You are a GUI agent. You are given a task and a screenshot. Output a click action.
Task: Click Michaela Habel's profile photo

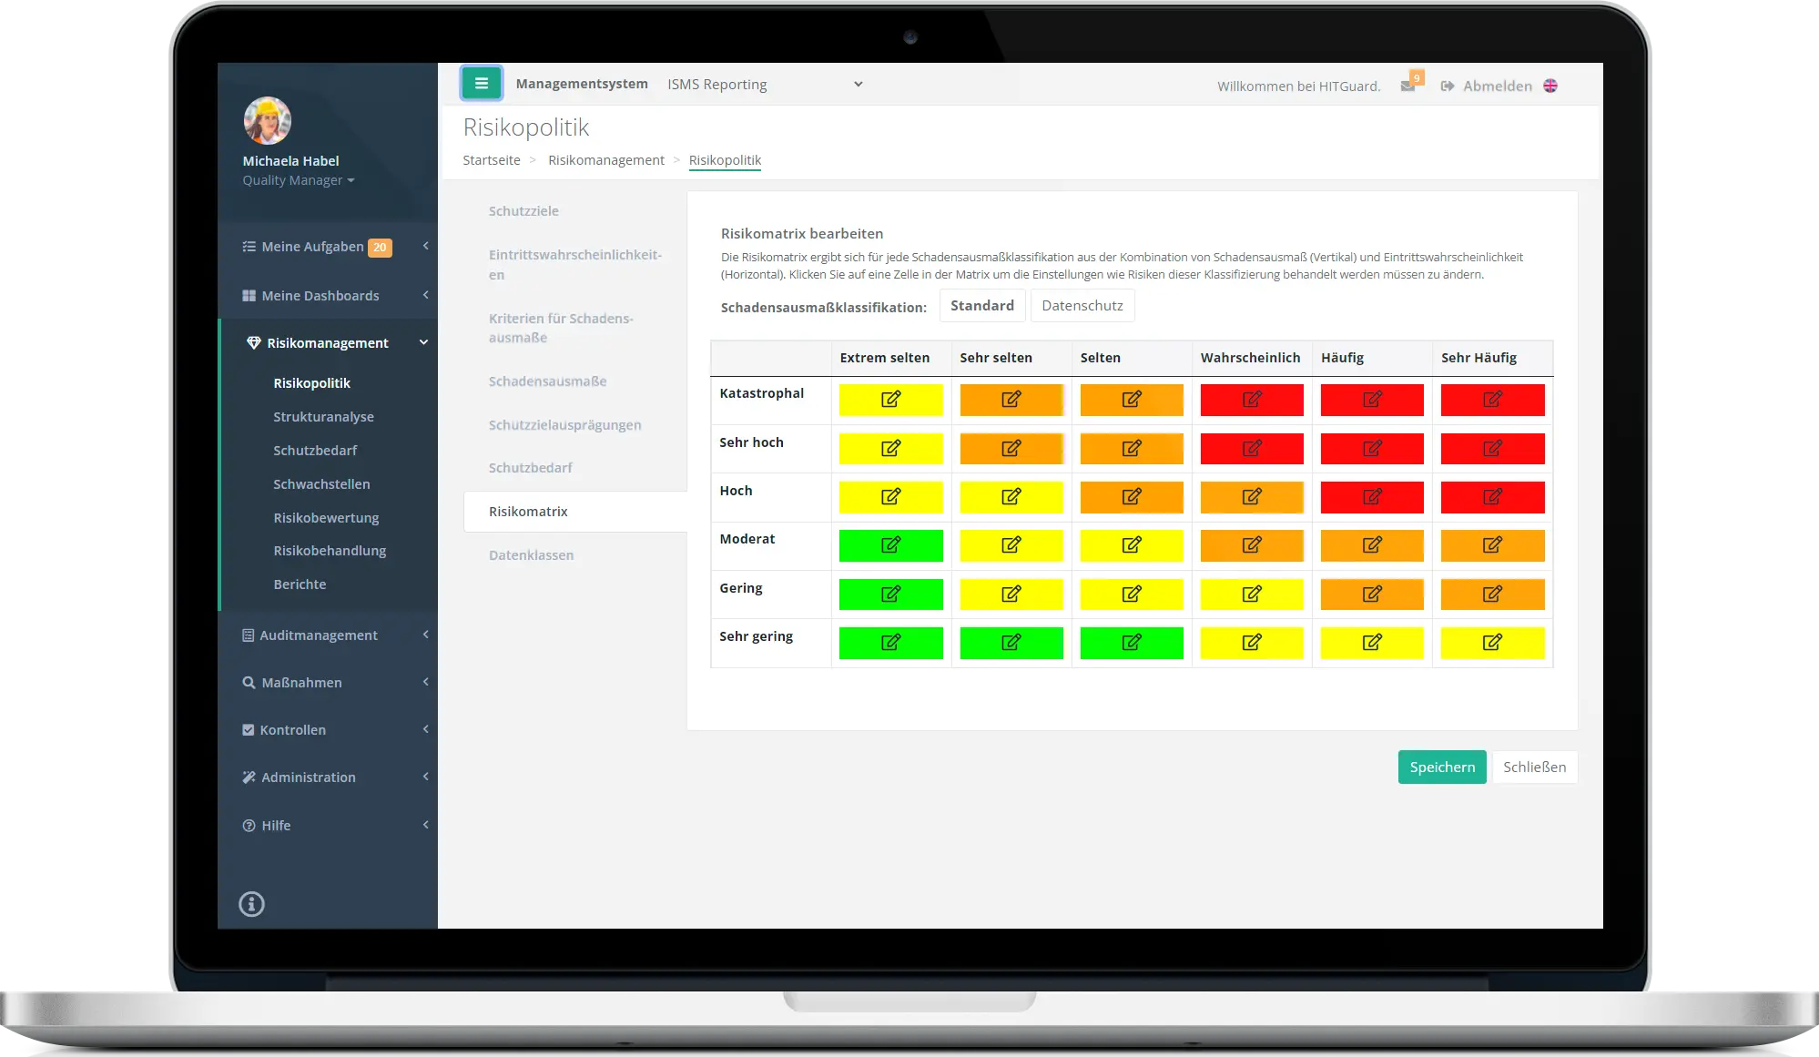click(267, 120)
